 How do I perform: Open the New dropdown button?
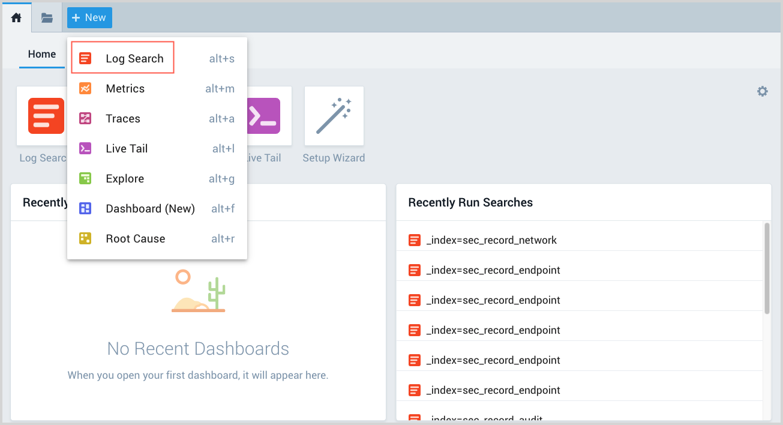coord(89,17)
